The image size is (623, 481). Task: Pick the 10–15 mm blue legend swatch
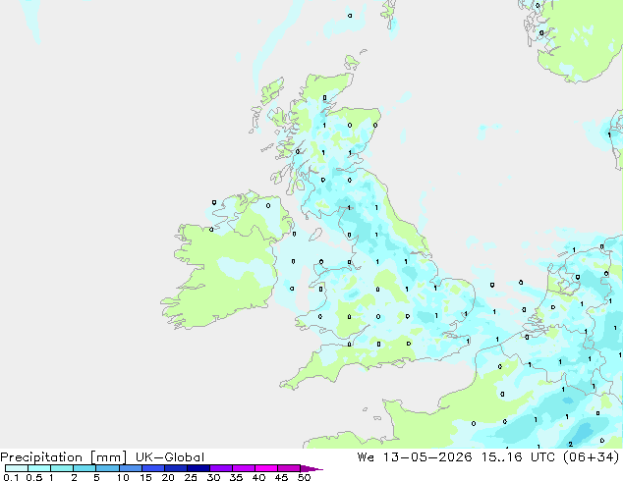coord(131,468)
